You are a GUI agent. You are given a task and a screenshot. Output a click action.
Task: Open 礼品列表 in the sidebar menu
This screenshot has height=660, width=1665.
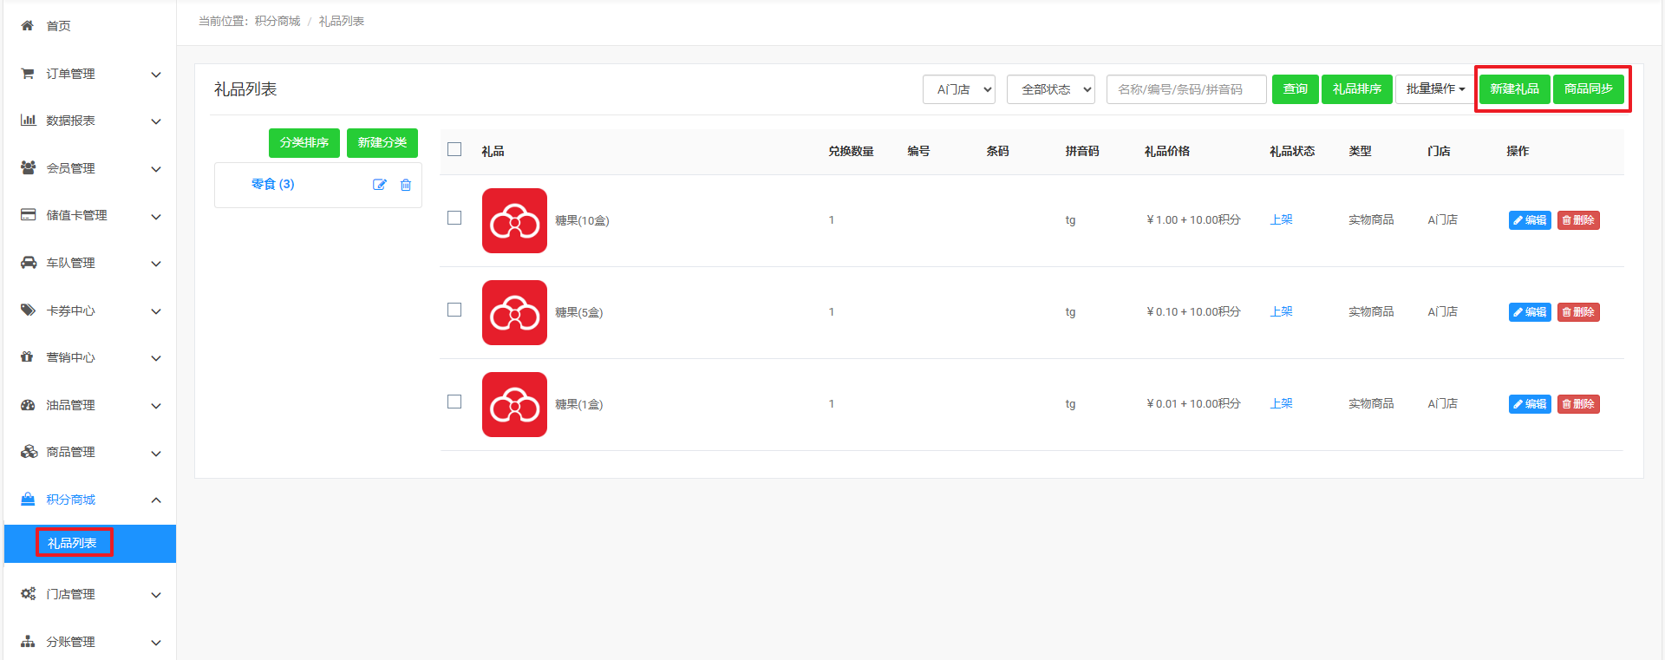point(73,543)
